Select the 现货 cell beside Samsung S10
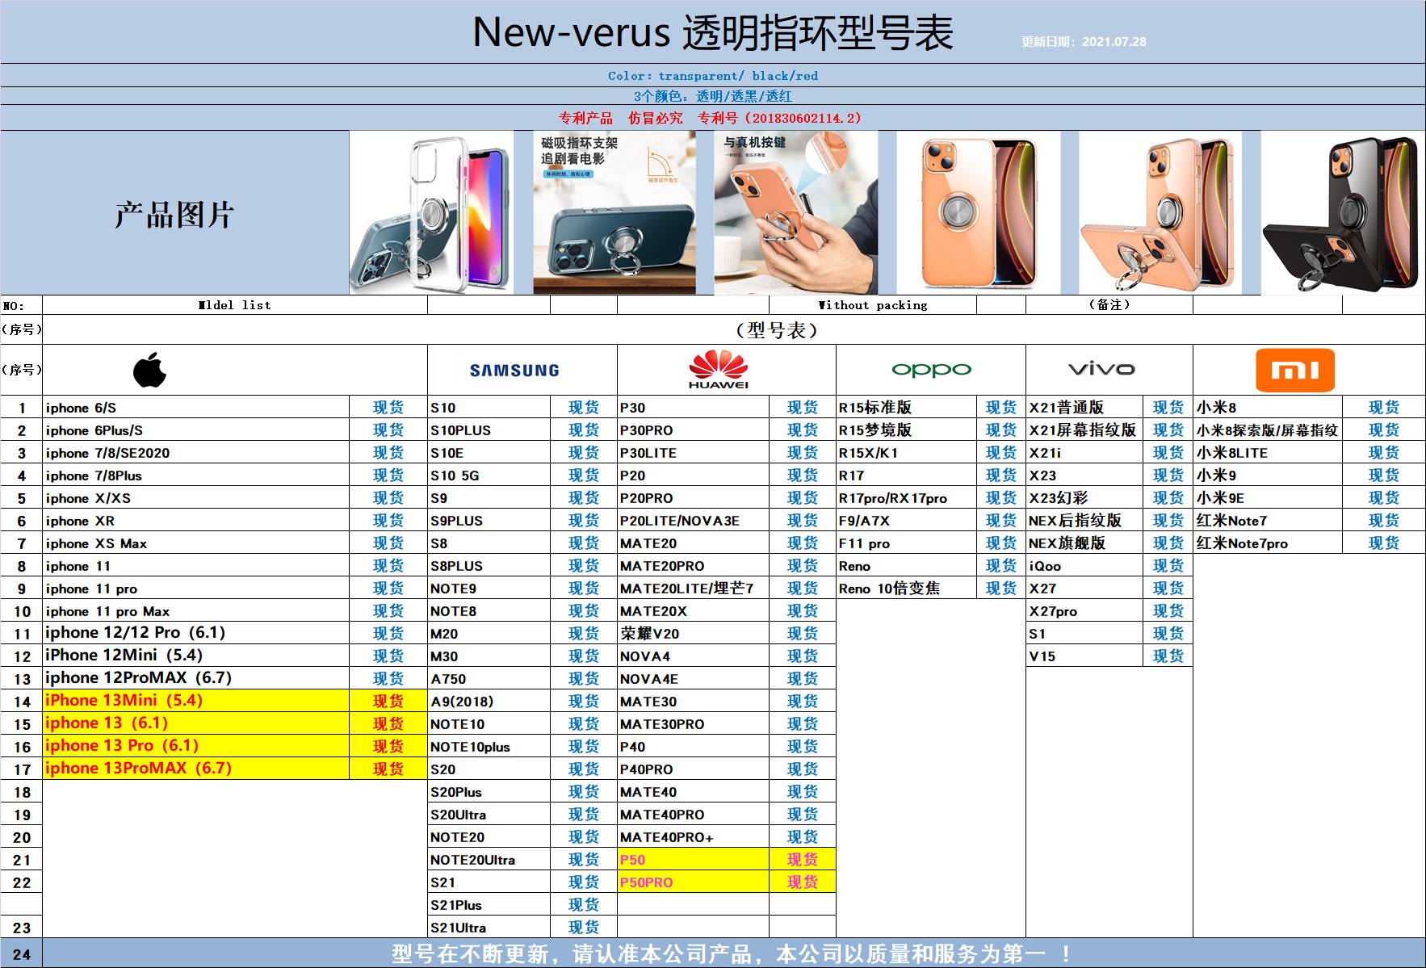Image resolution: width=1426 pixels, height=968 pixels. tap(584, 407)
